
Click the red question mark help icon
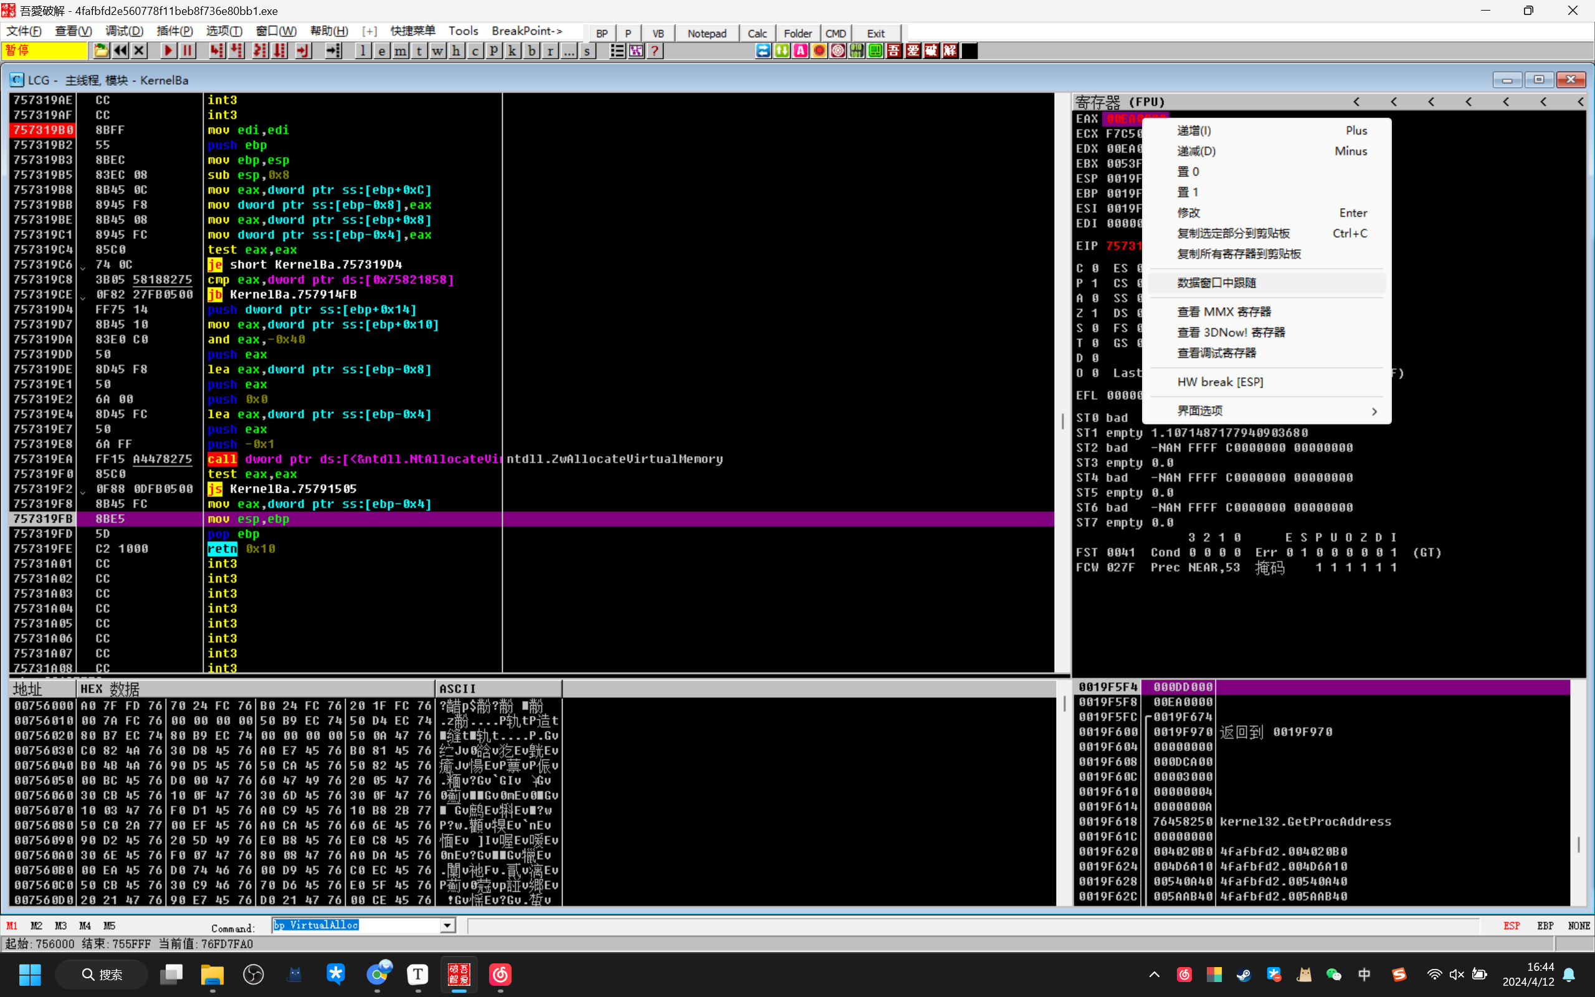pos(654,50)
